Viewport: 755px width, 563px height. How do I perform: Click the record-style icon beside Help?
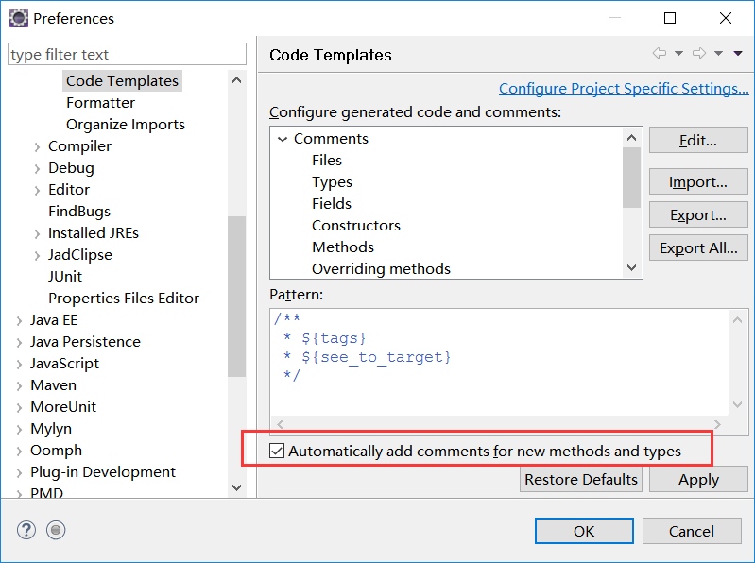(x=56, y=530)
